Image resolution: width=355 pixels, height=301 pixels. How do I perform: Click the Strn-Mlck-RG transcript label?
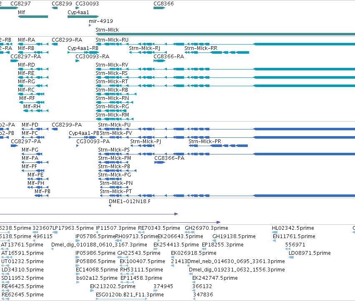tap(112, 107)
